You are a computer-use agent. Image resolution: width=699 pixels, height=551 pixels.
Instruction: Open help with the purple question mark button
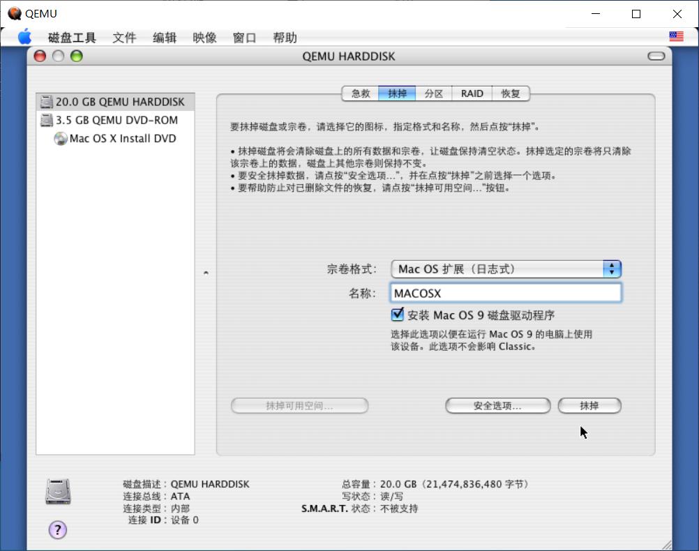tap(57, 529)
